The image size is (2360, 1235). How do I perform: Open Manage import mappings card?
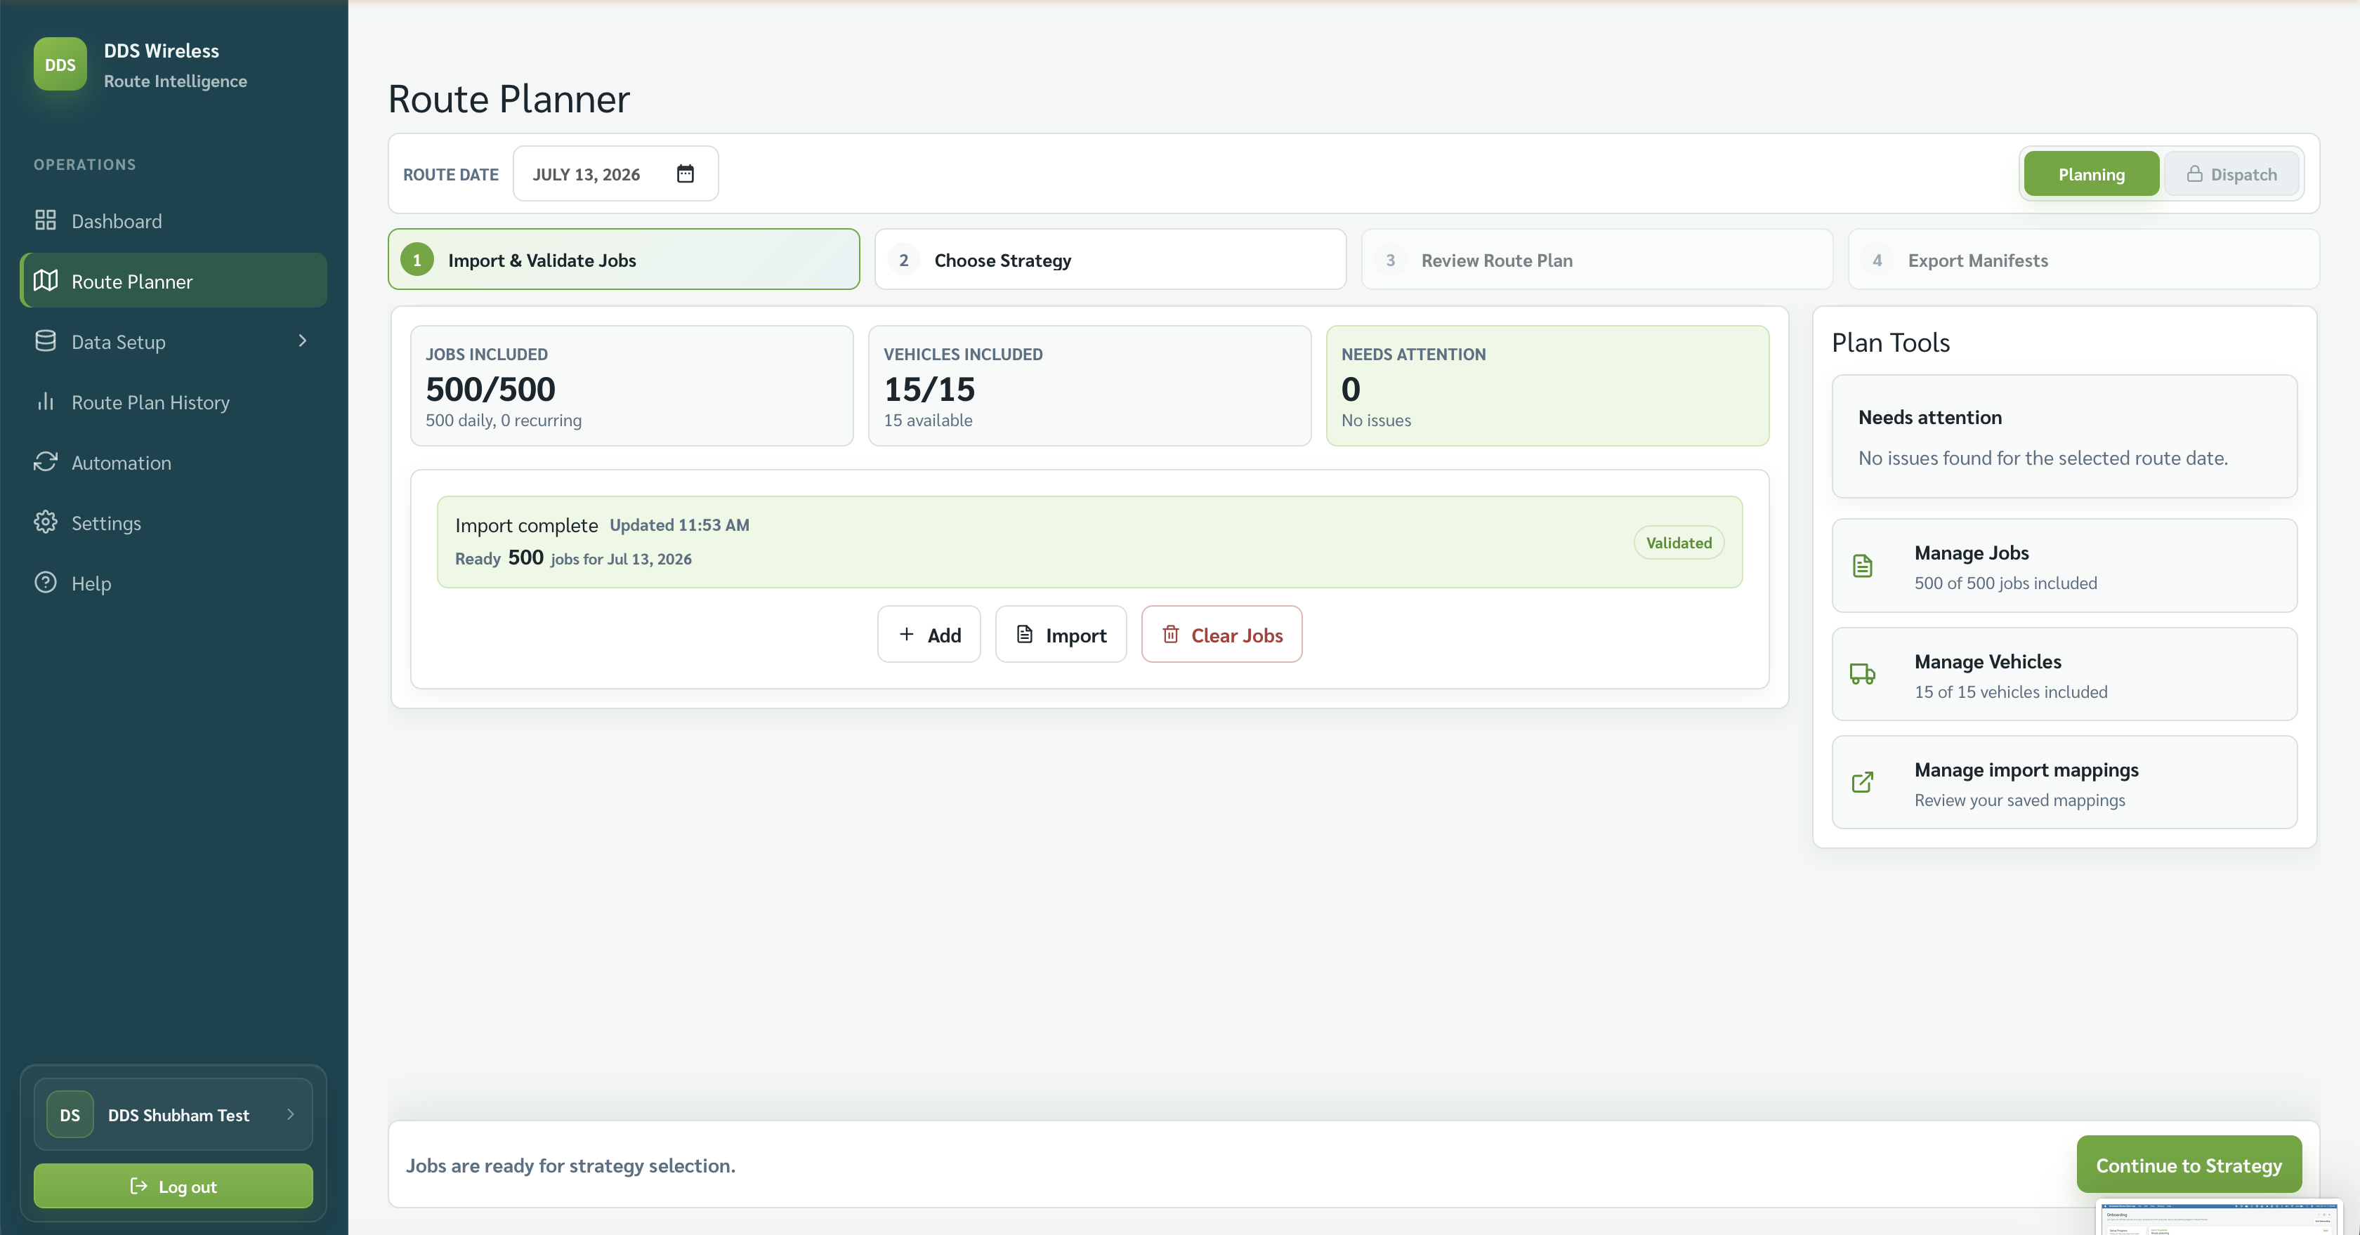click(x=2064, y=783)
